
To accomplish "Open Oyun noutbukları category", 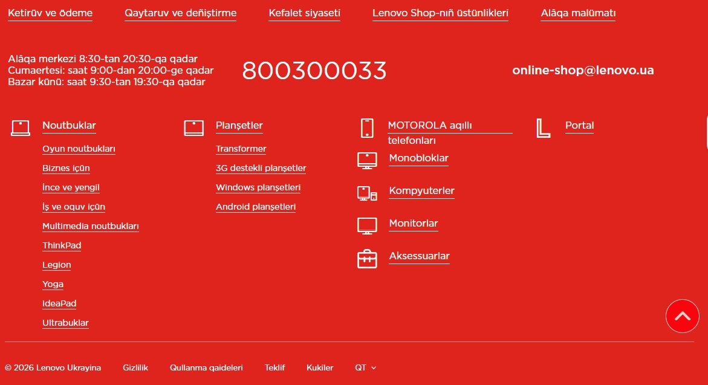I will [79, 149].
